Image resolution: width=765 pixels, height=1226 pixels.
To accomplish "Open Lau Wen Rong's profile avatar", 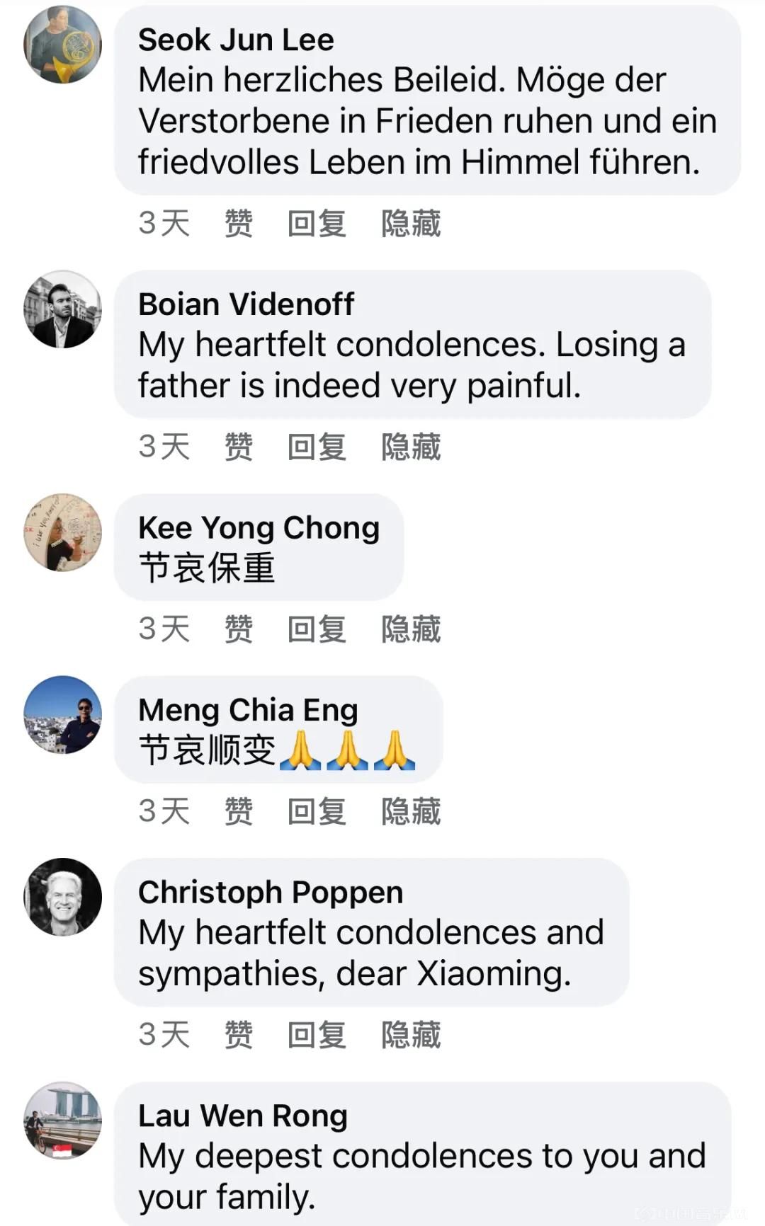I will click(x=63, y=1121).
